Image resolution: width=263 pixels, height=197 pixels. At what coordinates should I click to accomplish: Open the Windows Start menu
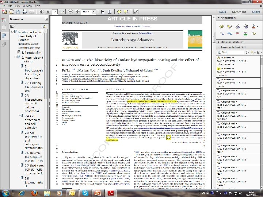[x=5, y=193]
